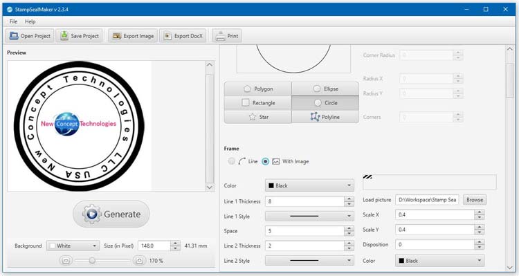
Task: Adjust the Line 1 Thickness stepper arrows
Action: tap(349, 201)
